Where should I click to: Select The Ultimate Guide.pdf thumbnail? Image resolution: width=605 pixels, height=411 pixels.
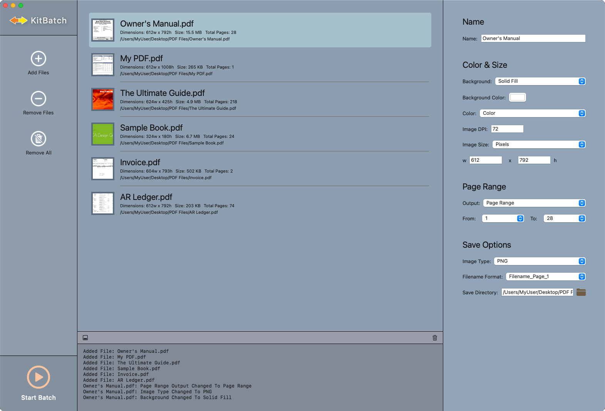(103, 99)
